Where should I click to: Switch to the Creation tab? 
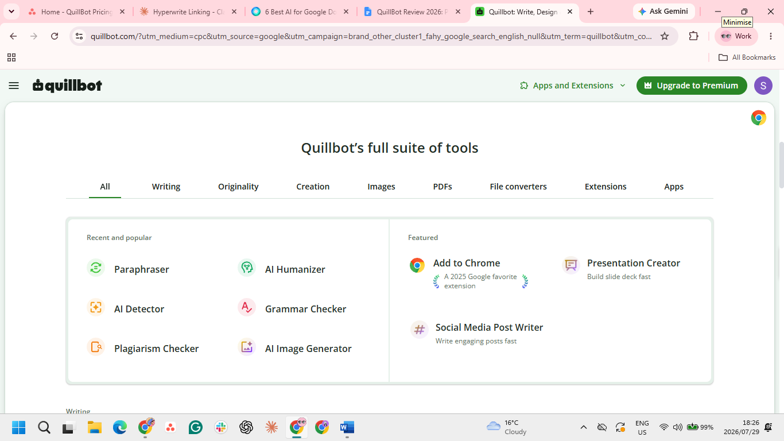click(x=313, y=187)
